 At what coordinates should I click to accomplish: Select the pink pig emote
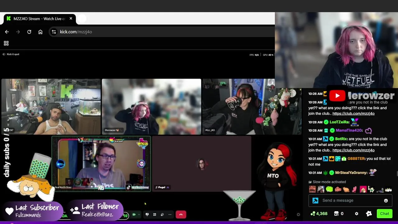tap(338, 189)
